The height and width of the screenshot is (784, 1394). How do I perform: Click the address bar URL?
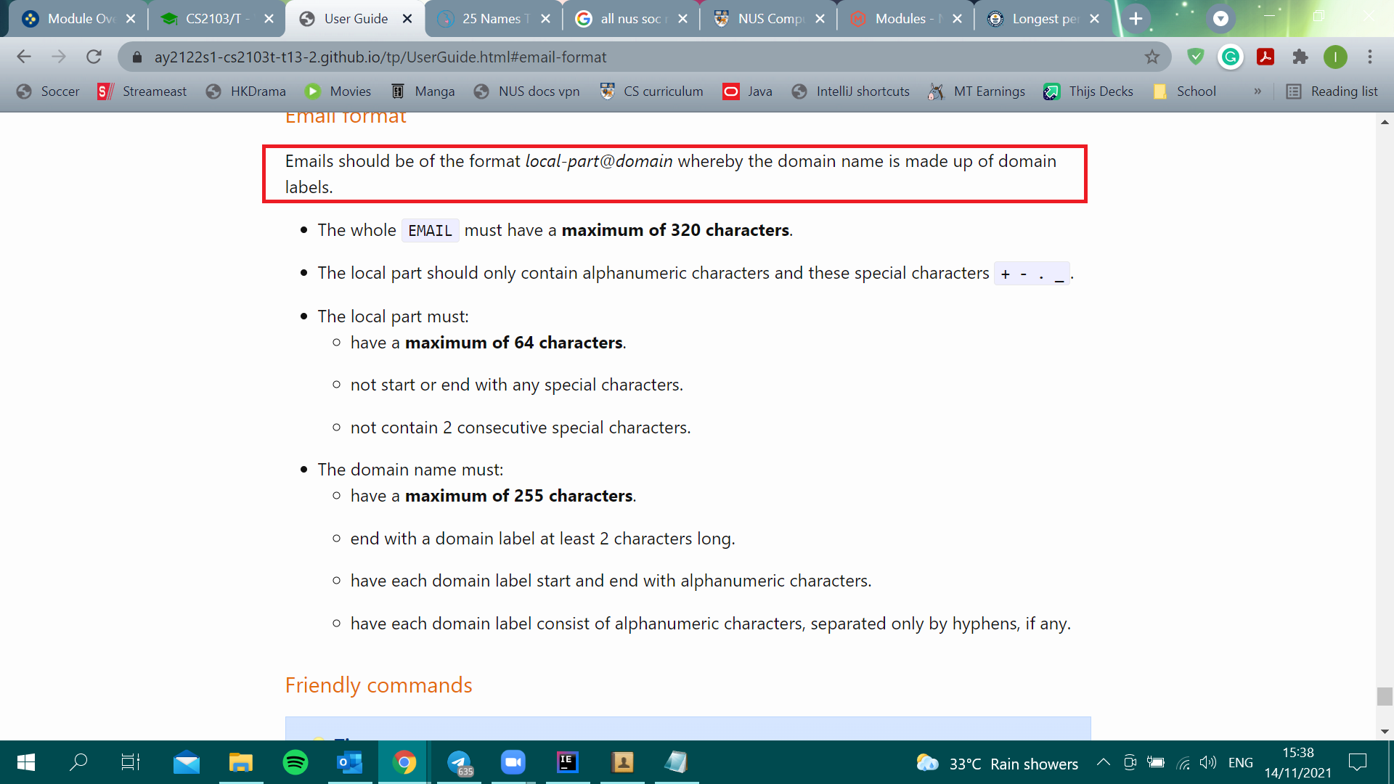tap(380, 57)
